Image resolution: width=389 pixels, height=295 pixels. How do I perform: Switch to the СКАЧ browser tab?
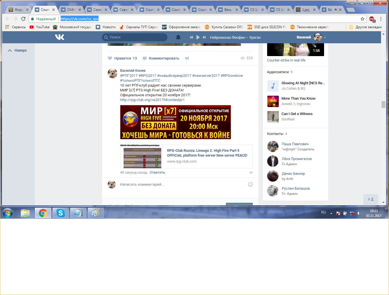(x=71, y=9)
